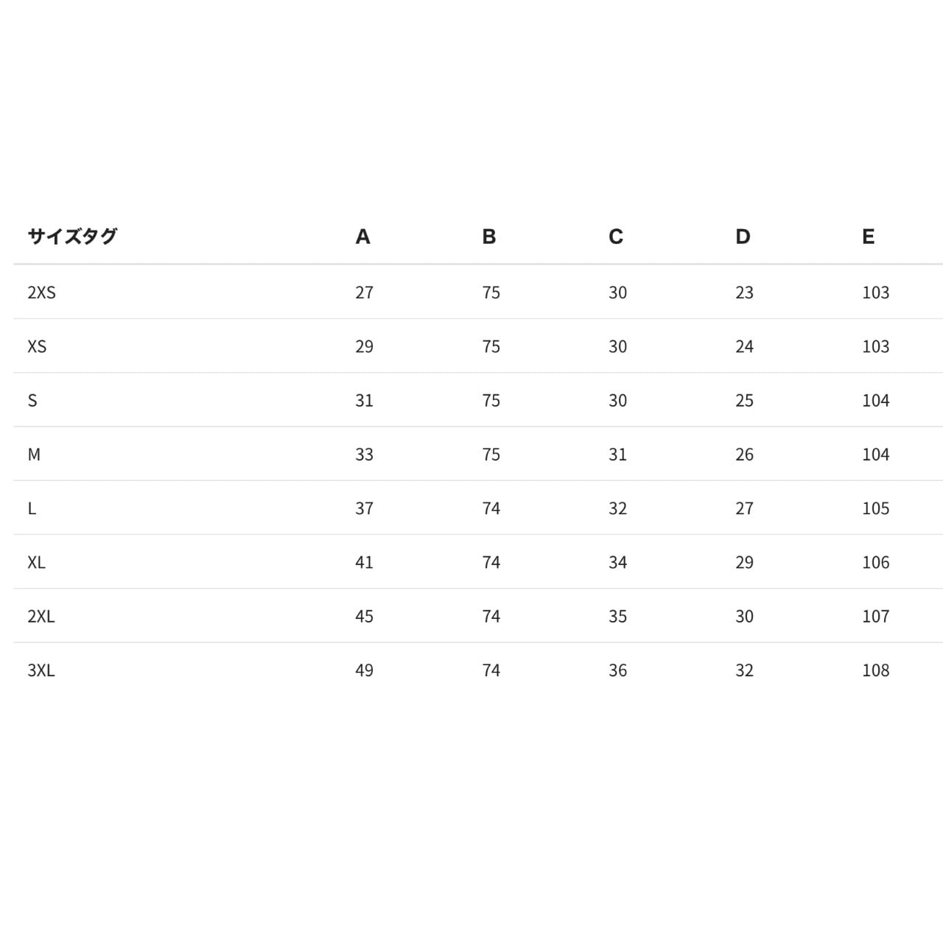This screenshot has width=943, height=943.
Task: Click value 108 in column E
Action: pyautogui.click(x=875, y=670)
